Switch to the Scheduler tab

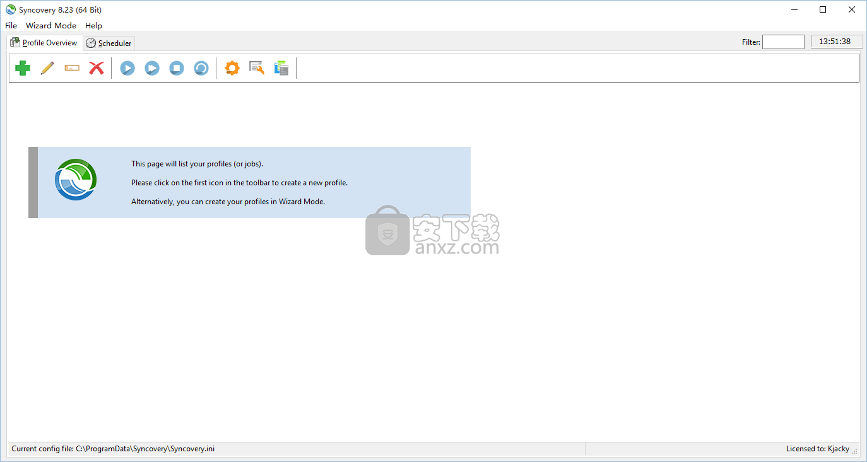point(109,43)
